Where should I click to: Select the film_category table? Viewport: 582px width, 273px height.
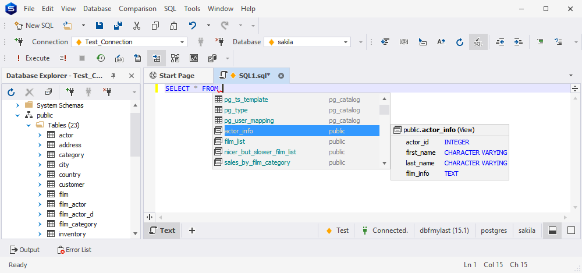coord(77,224)
